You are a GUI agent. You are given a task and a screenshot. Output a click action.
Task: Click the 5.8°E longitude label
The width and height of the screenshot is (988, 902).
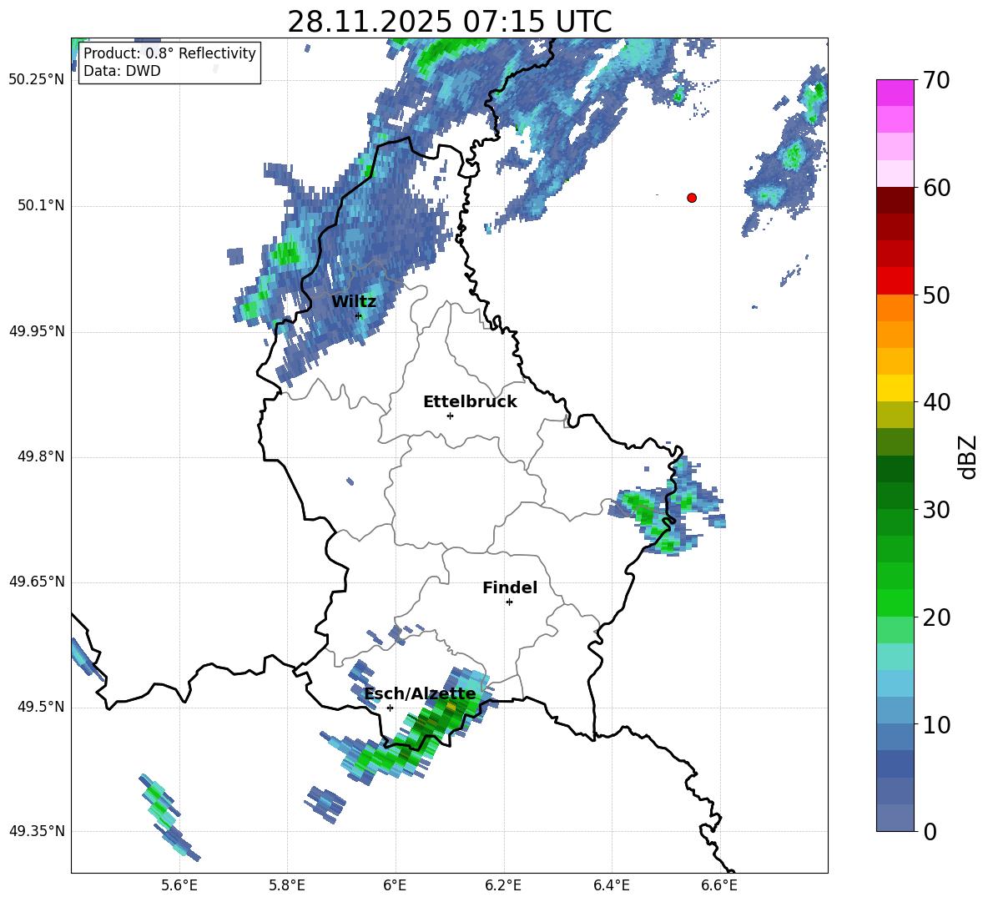[287, 885]
